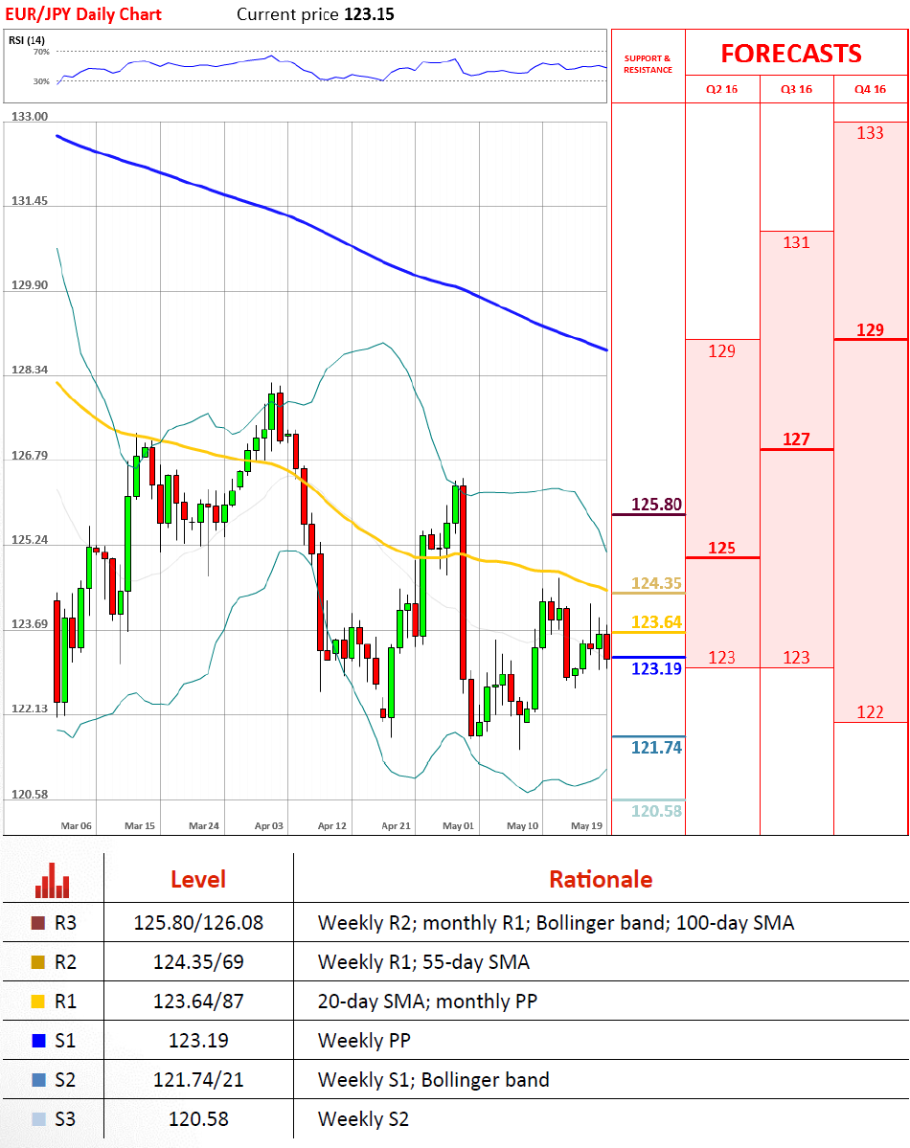
Task: Select the Q2 16 column header
Action: click(x=721, y=89)
